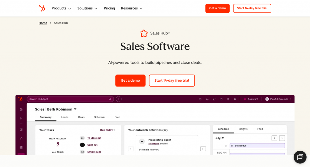The width and height of the screenshot is (310, 167).
Task: Expand the Resources navigation dropdown
Action: (131, 8)
